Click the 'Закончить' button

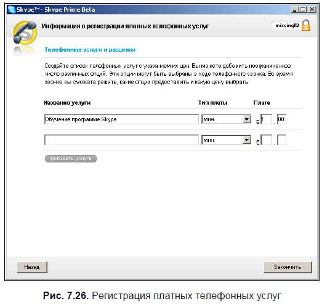(x=288, y=267)
